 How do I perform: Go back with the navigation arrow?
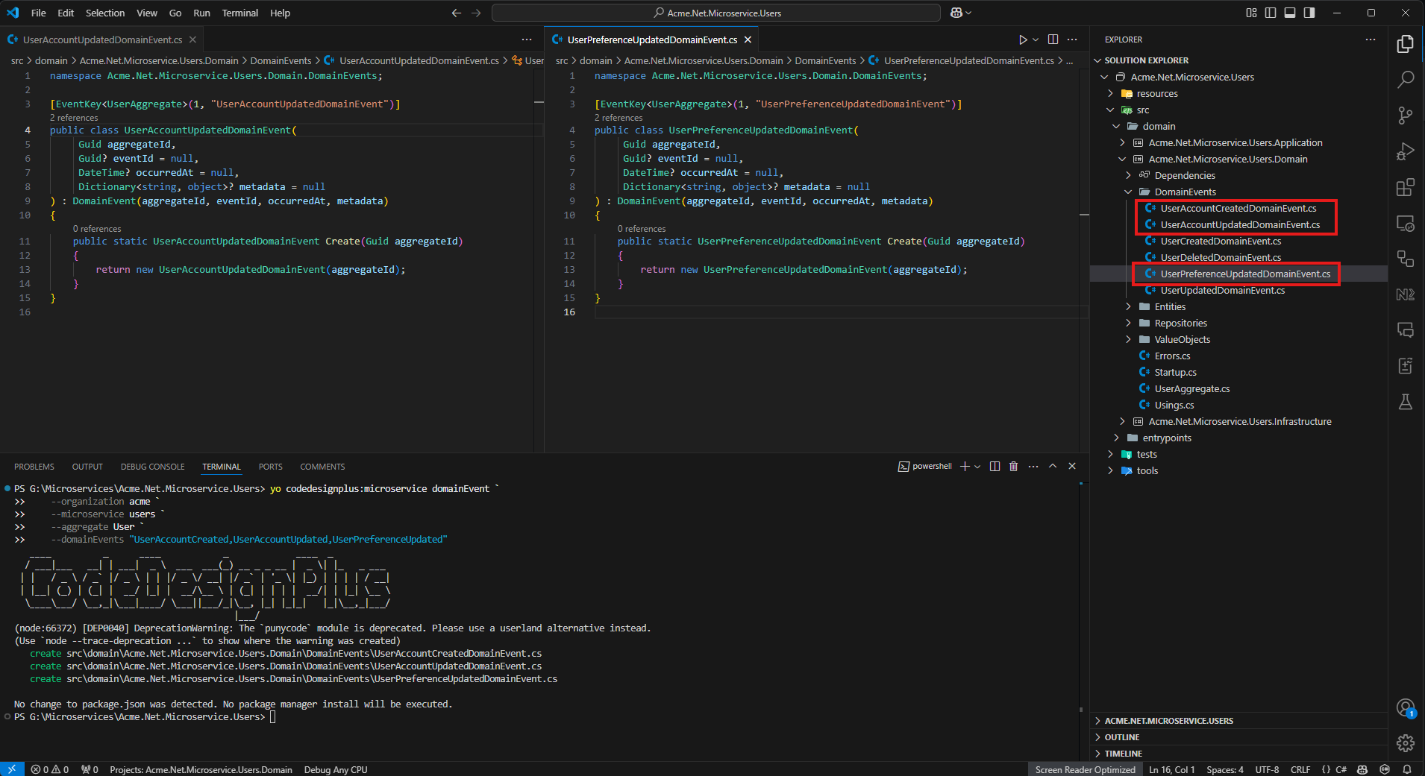[x=457, y=13]
